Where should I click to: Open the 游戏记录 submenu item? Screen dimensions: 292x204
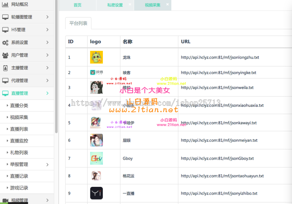point(27,188)
